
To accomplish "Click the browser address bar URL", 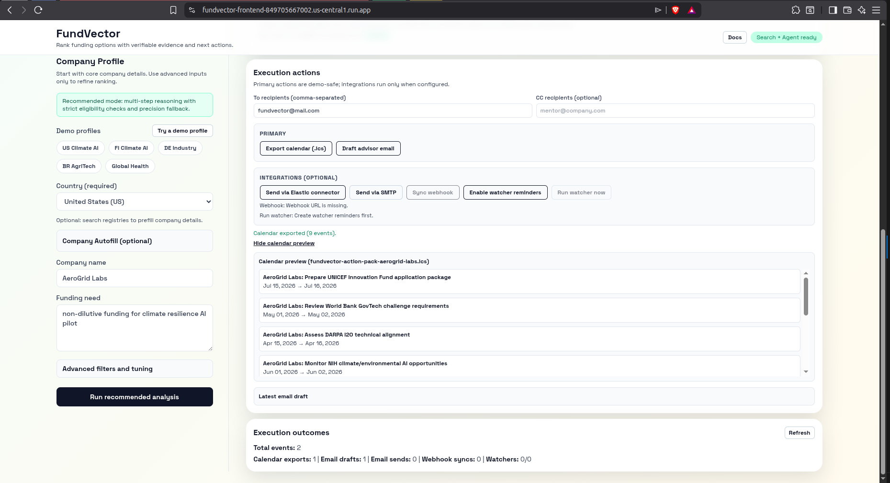I will [x=286, y=10].
